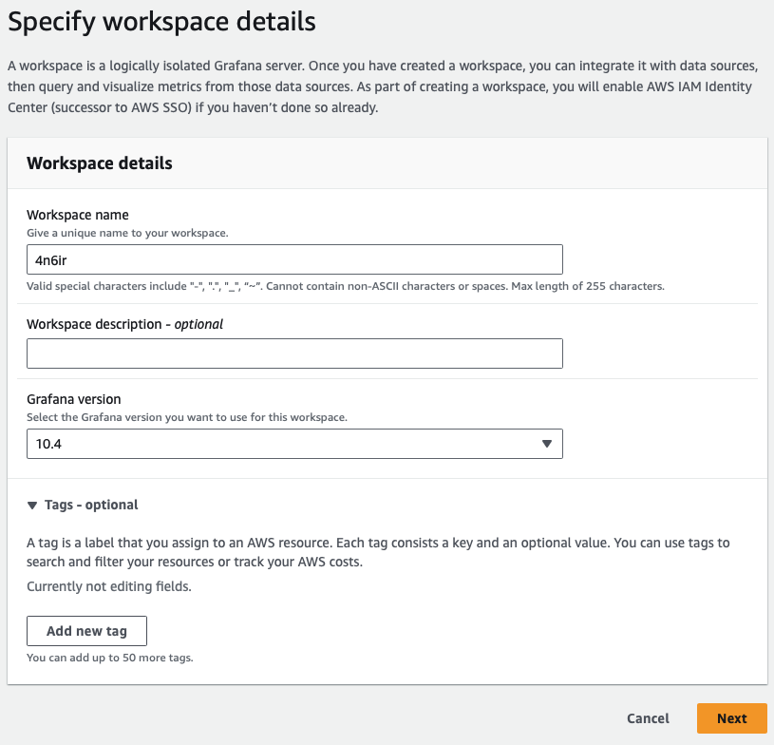774x745 pixels.
Task: Click the 'Workspace description - optional' label
Action: [x=124, y=324]
